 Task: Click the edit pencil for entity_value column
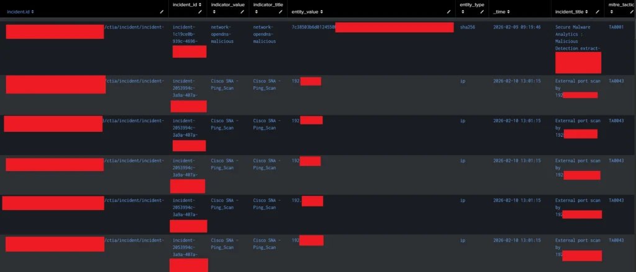pyautogui.click(x=448, y=11)
